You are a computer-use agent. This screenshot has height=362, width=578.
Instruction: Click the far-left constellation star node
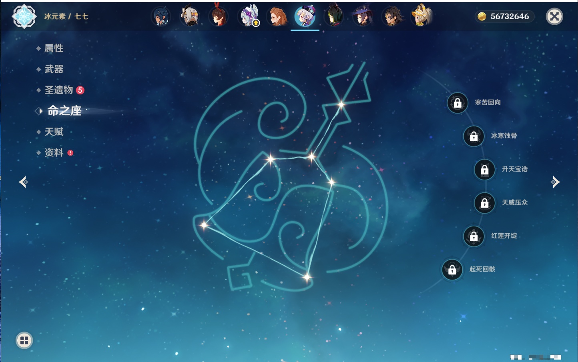(x=204, y=225)
